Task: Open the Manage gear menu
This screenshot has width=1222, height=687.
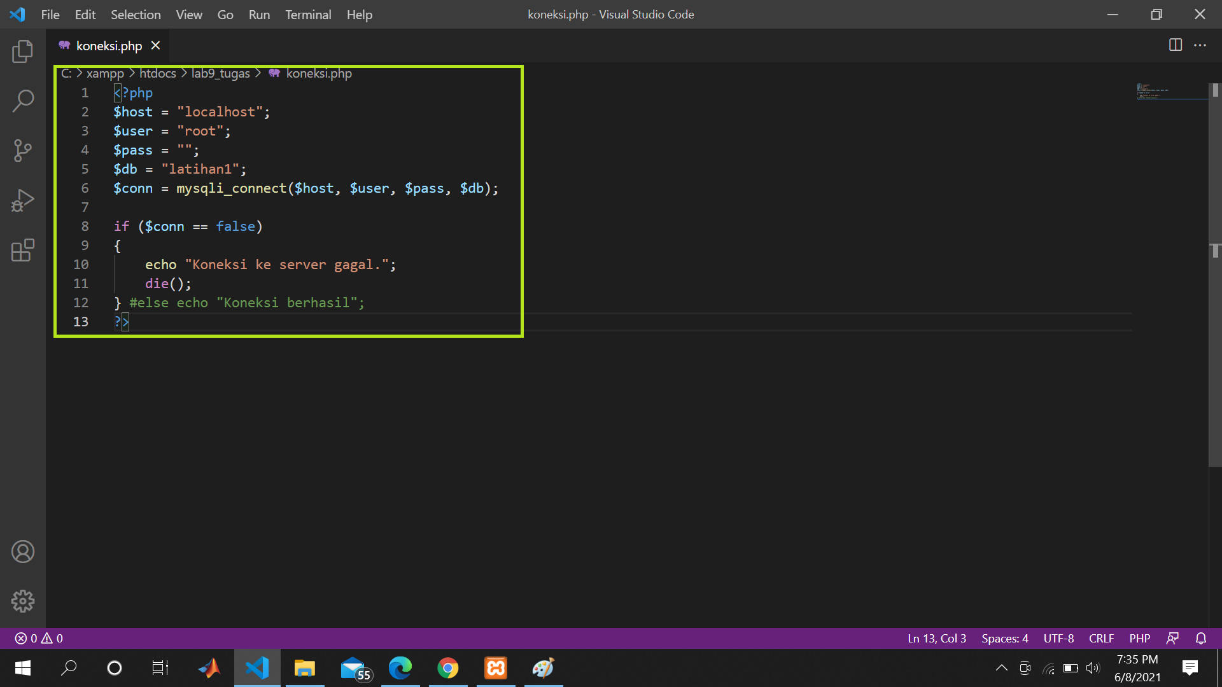Action: (x=23, y=600)
